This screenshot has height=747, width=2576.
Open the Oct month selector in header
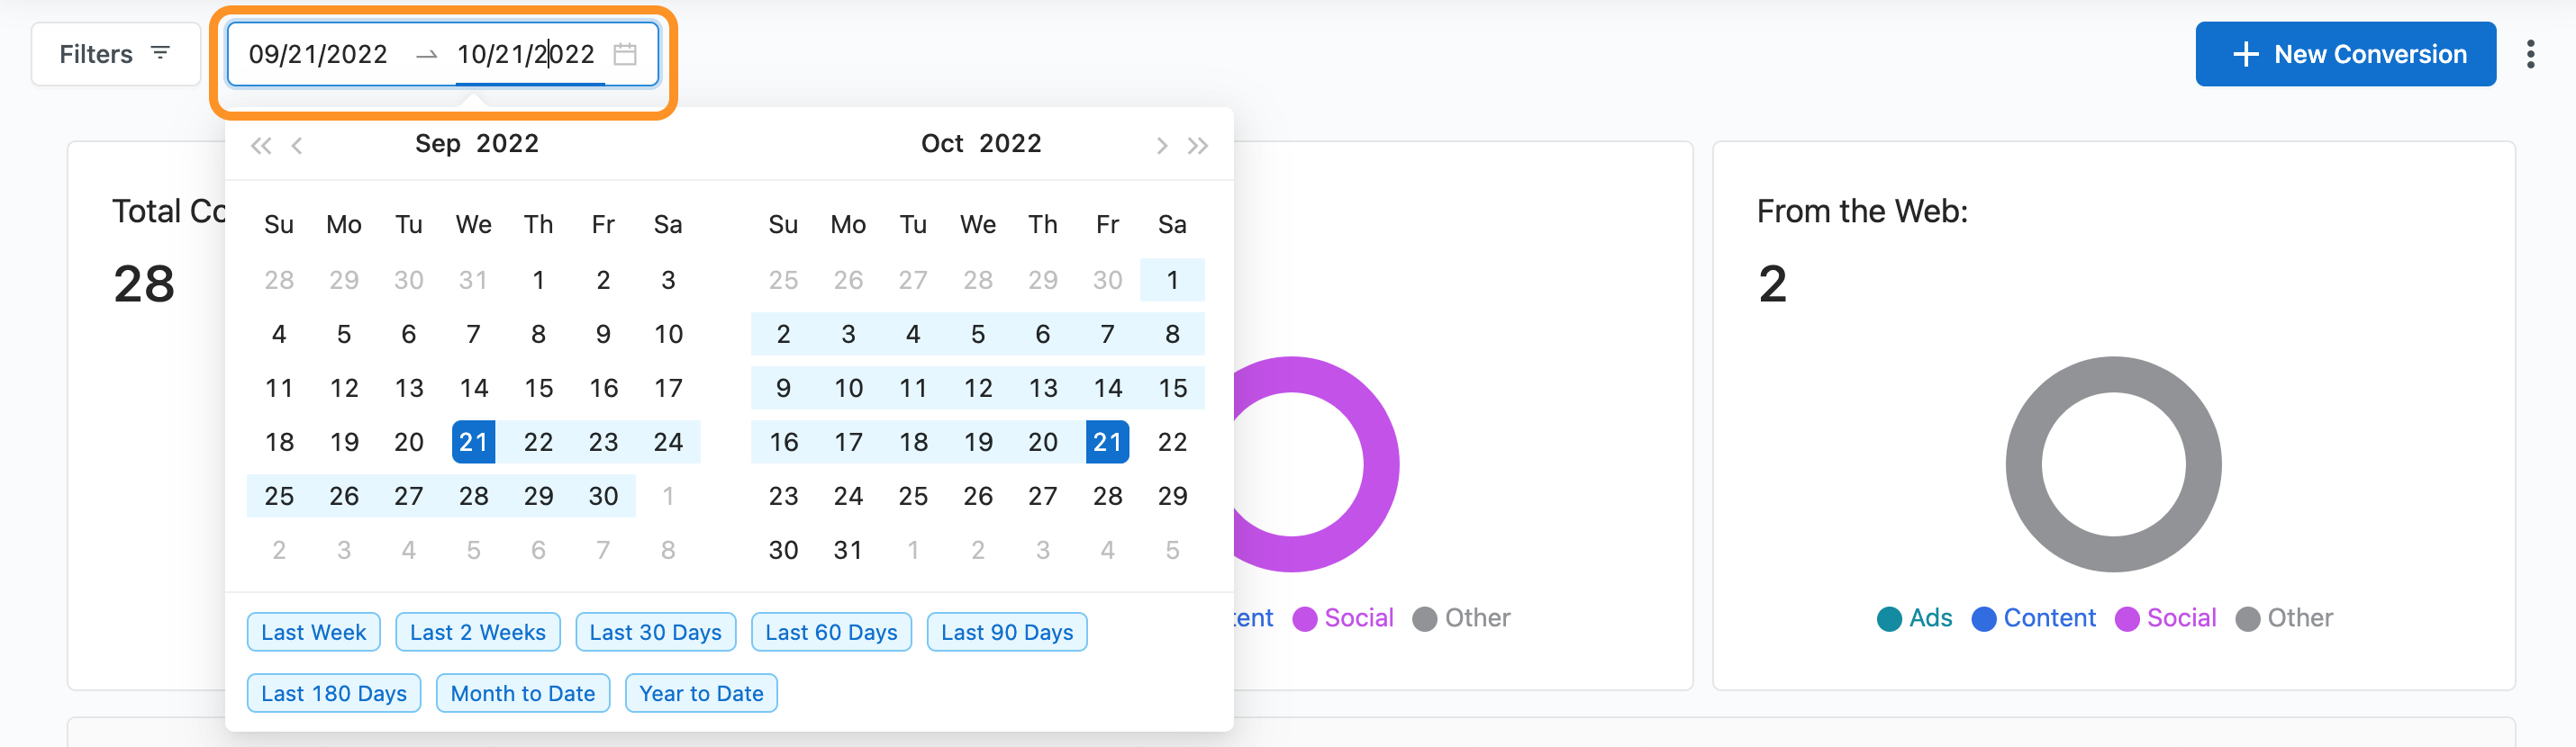pyautogui.click(x=942, y=144)
